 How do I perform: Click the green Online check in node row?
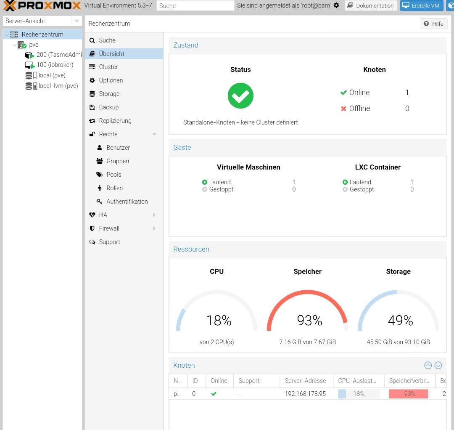[x=214, y=394]
